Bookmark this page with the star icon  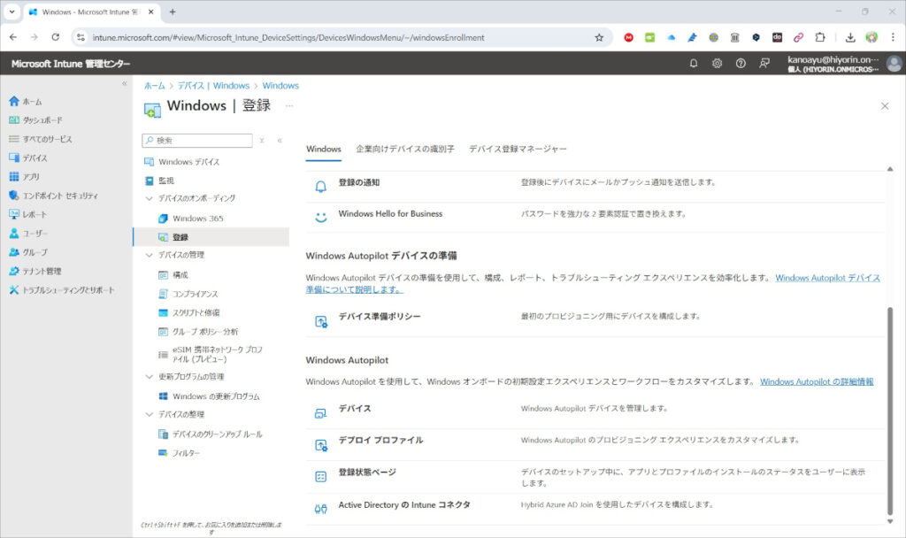[x=599, y=37]
